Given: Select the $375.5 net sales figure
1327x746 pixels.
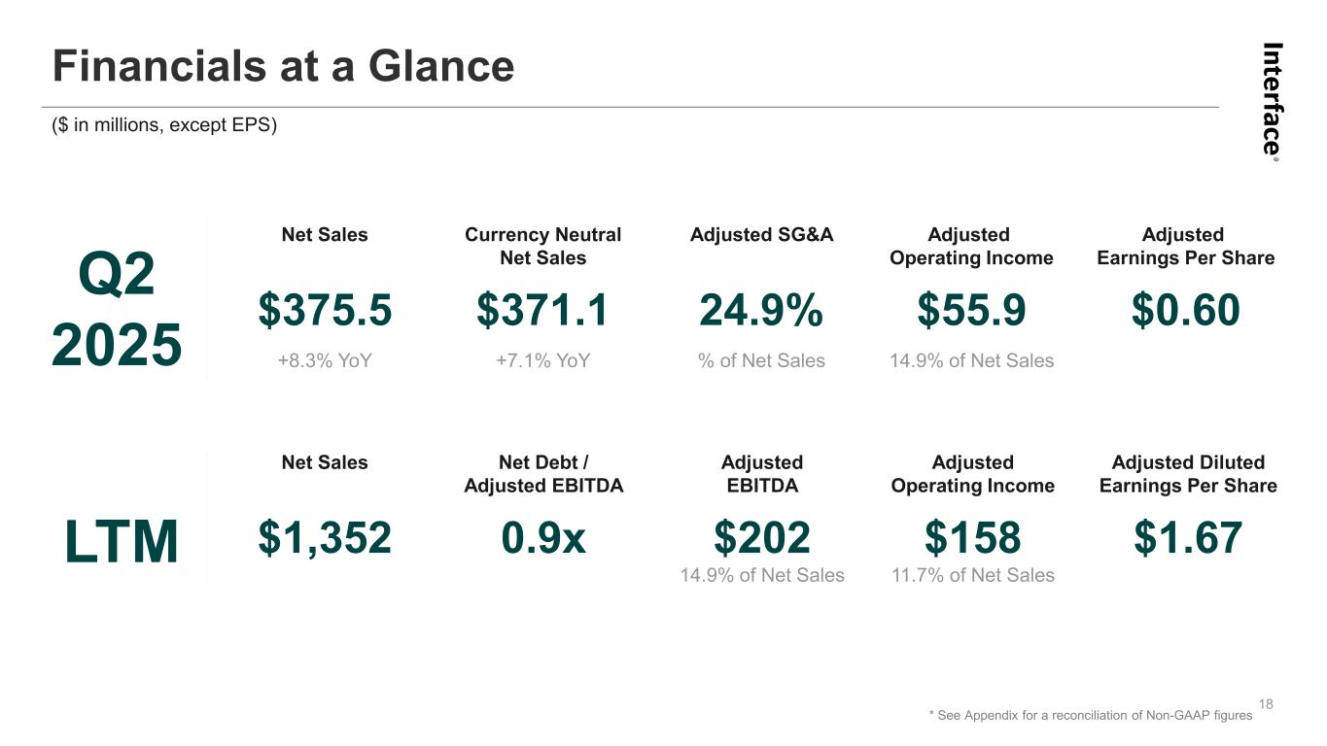Looking at the screenshot, I should [x=325, y=310].
